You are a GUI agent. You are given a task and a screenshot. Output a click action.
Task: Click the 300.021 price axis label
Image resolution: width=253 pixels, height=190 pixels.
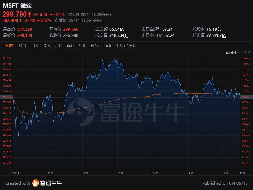point(7,91)
